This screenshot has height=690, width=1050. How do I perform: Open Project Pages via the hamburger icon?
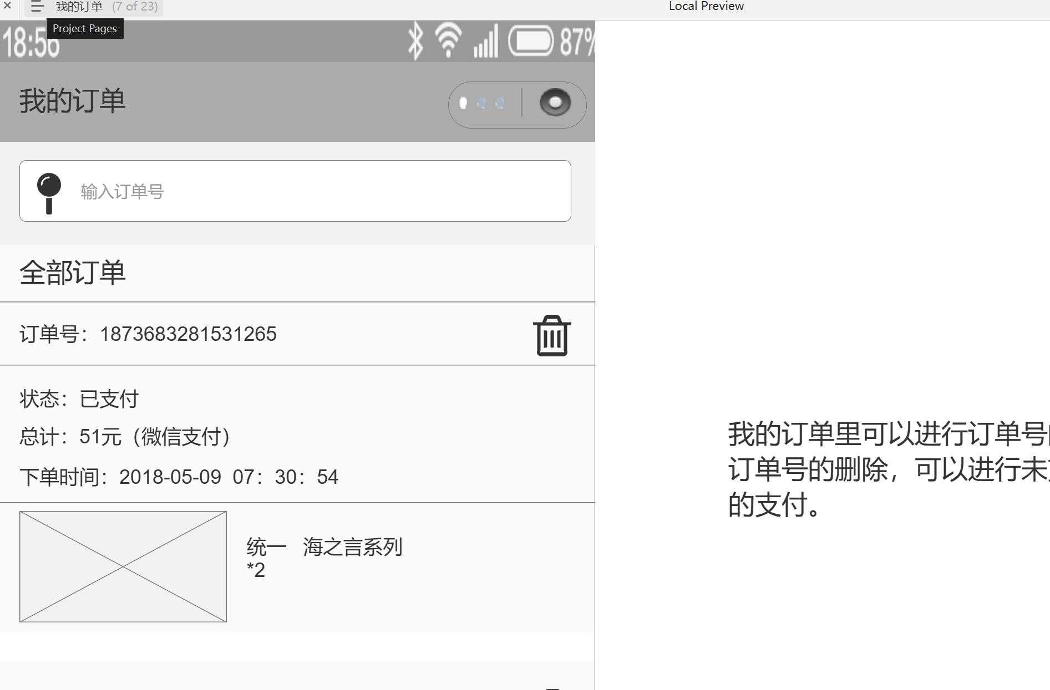(x=37, y=7)
